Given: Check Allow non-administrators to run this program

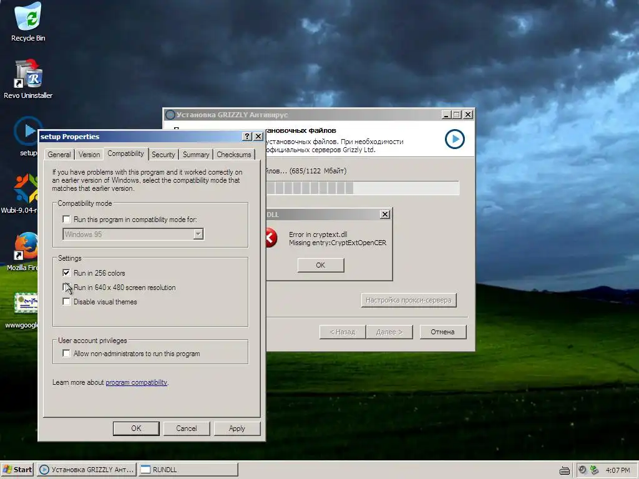Looking at the screenshot, I should (66, 354).
